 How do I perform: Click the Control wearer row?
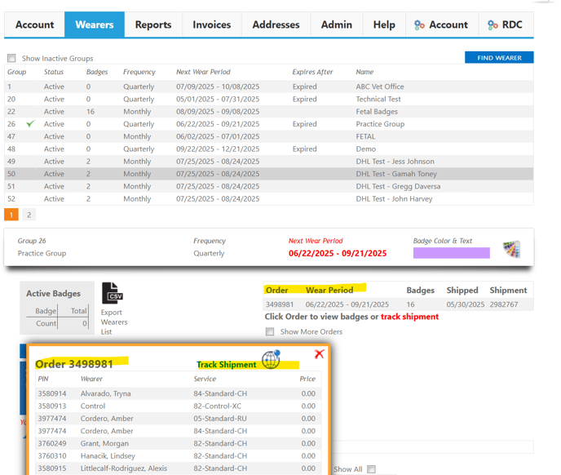click(x=179, y=406)
